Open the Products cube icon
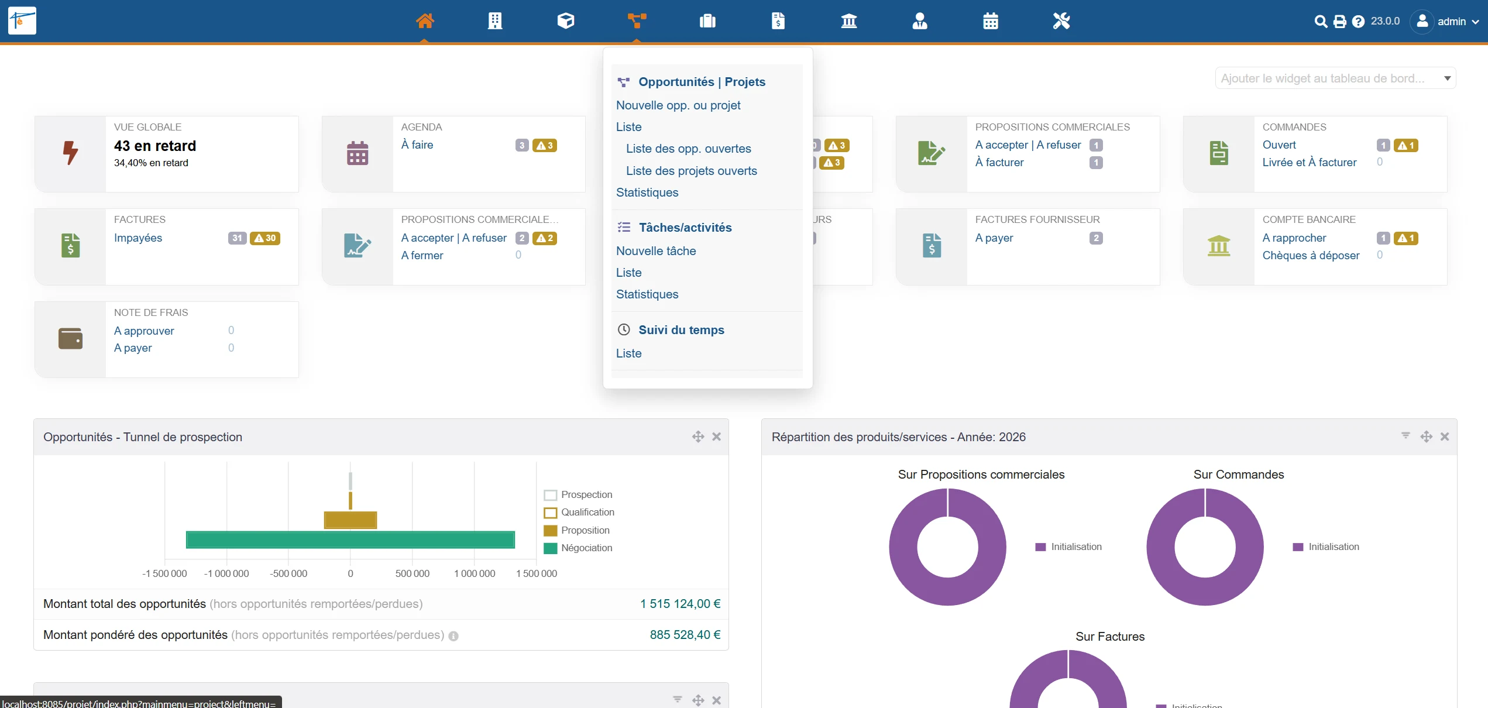The width and height of the screenshot is (1488, 708). tap(566, 21)
